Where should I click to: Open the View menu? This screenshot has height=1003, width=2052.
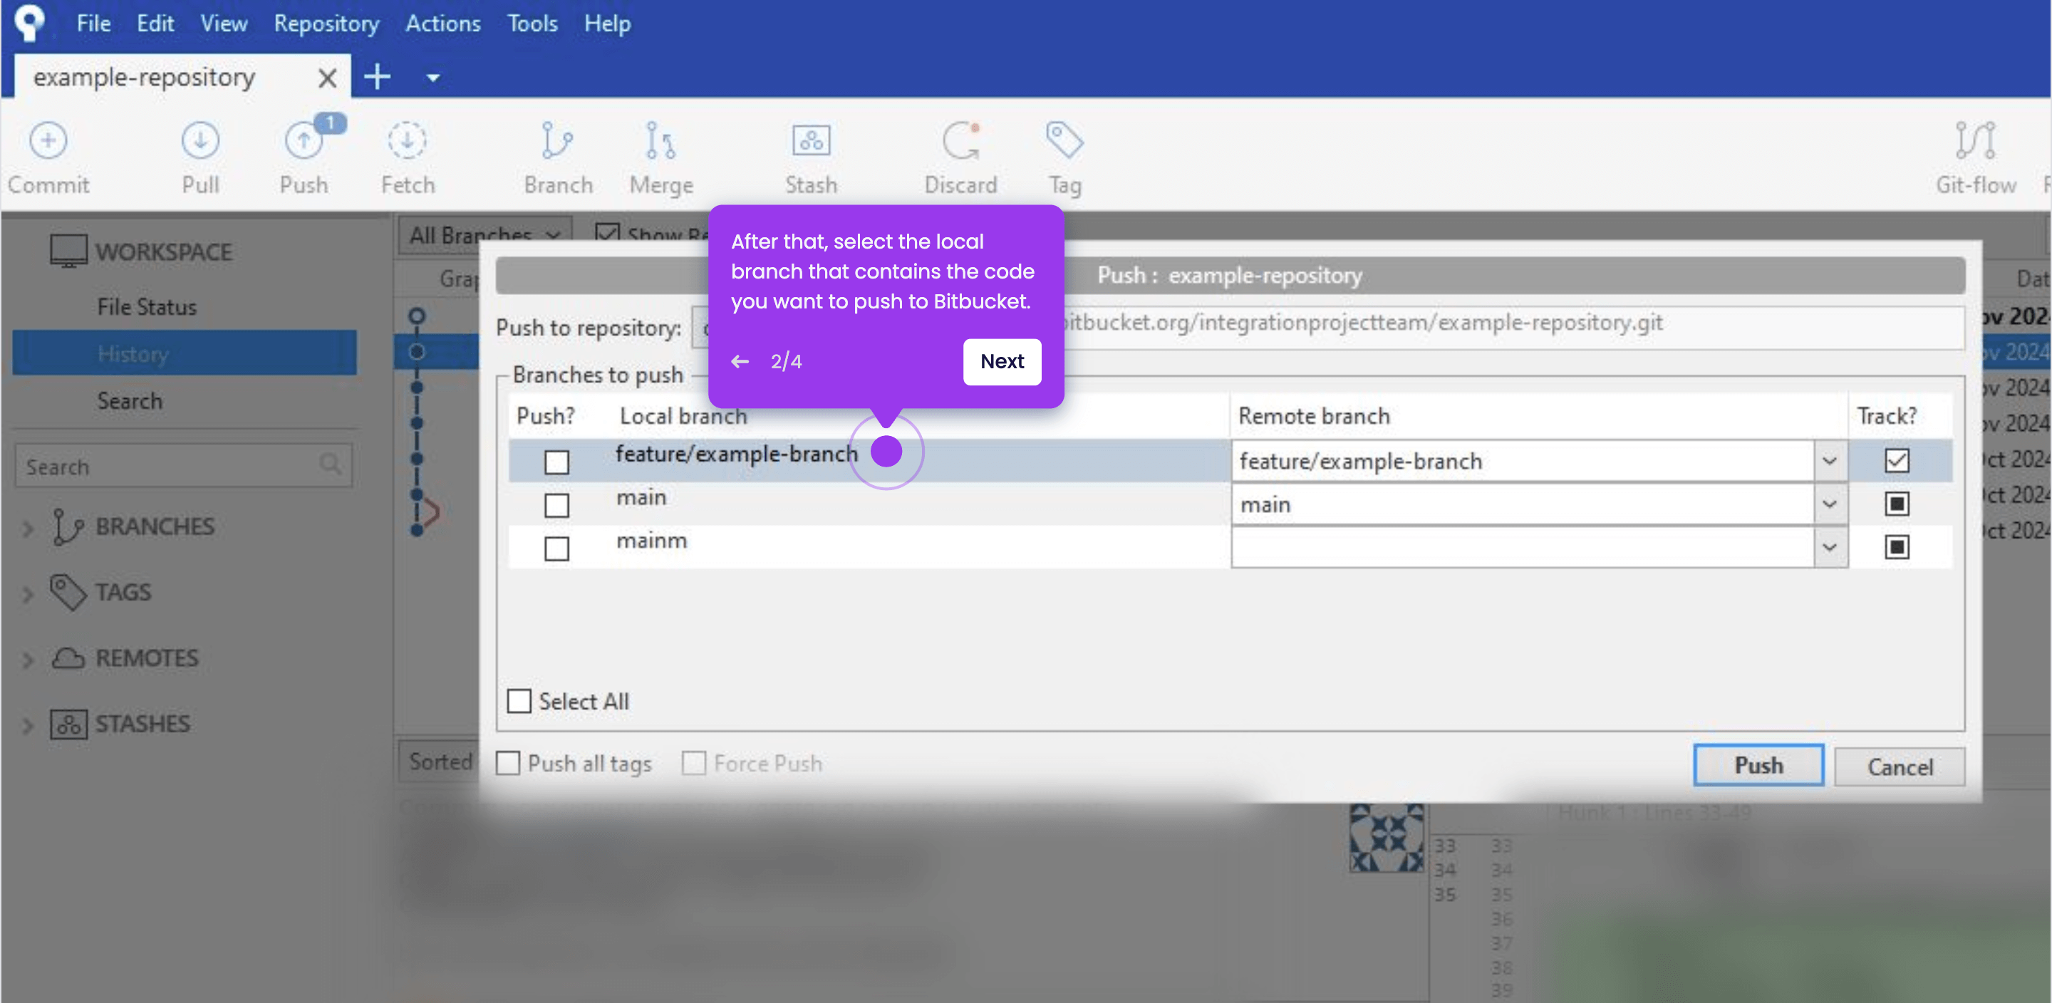pyautogui.click(x=223, y=23)
